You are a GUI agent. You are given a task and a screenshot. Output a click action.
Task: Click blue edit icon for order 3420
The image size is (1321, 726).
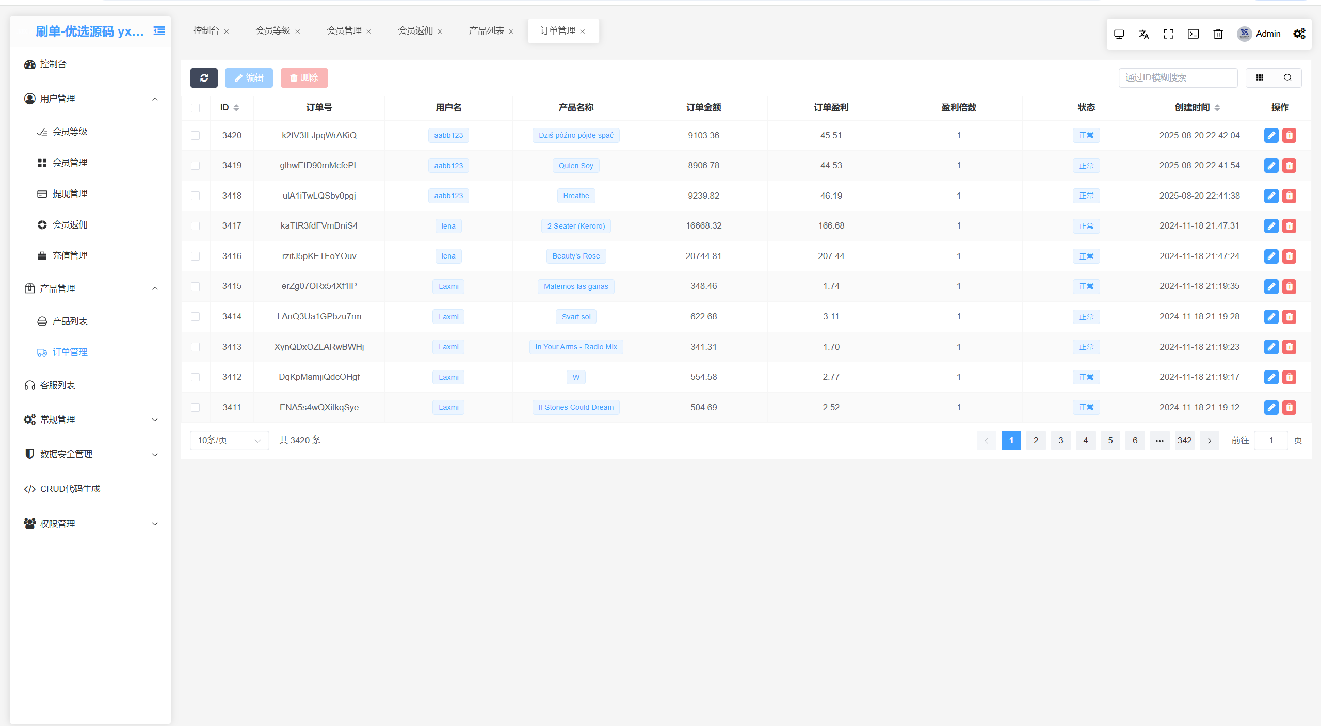pos(1271,135)
